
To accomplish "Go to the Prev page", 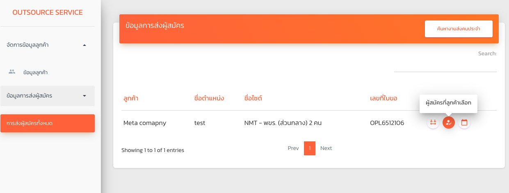I will click(293, 148).
